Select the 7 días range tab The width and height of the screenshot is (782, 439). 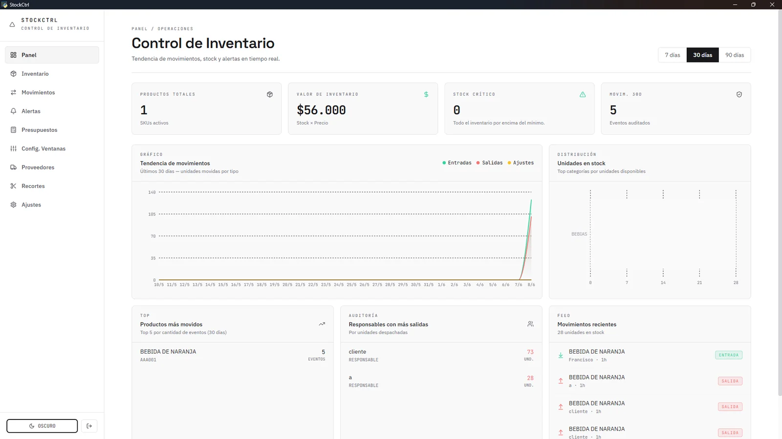click(x=673, y=55)
